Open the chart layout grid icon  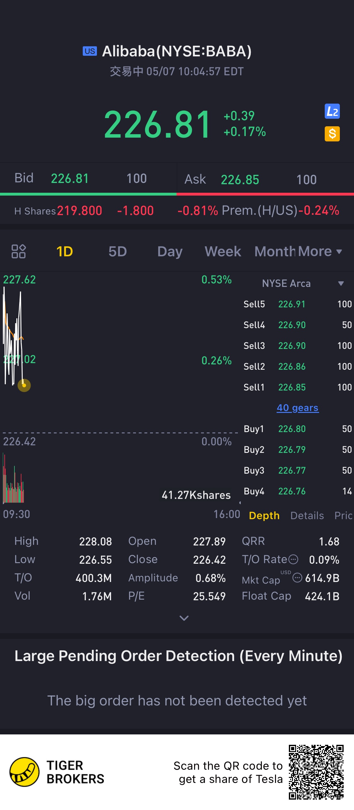tap(19, 251)
